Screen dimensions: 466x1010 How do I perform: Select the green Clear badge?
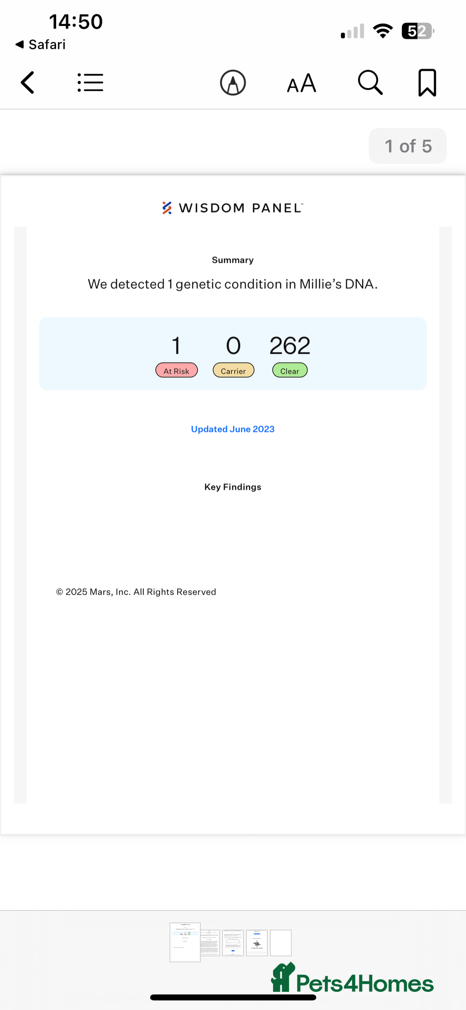pyautogui.click(x=290, y=370)
